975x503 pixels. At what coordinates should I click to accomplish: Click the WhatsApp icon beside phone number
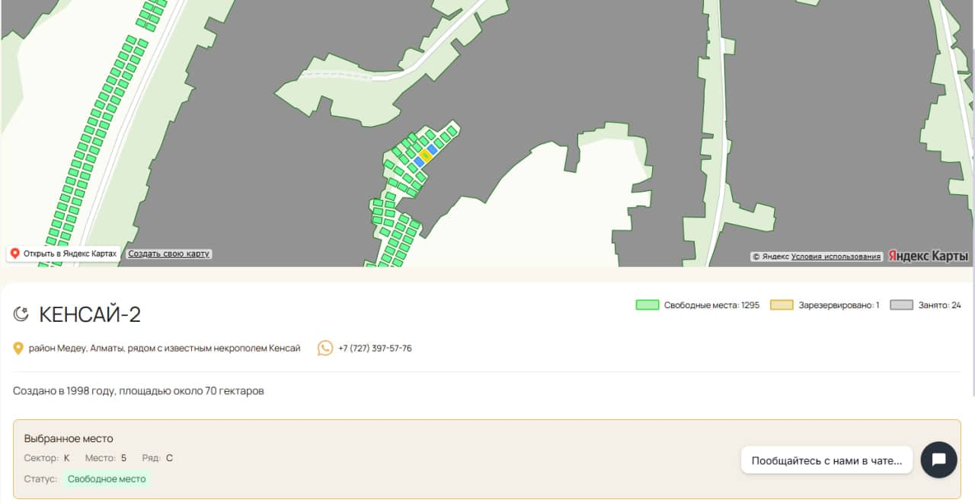coord(325,349)
